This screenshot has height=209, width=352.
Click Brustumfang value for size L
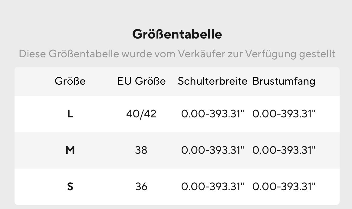[284, 114]
